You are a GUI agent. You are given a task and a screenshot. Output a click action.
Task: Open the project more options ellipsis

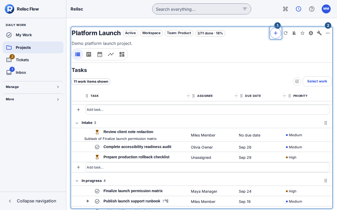point(328,33)
